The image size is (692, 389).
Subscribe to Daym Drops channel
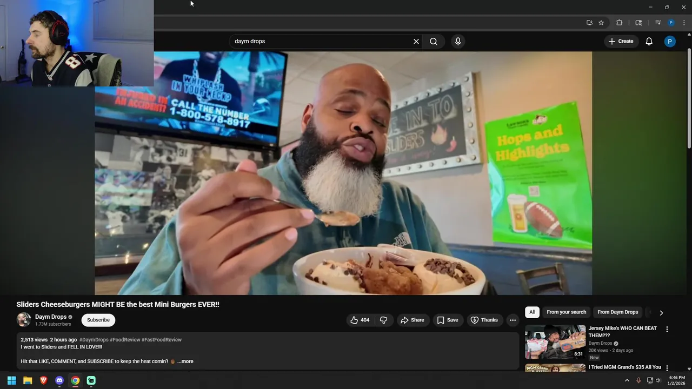(98, 320)
